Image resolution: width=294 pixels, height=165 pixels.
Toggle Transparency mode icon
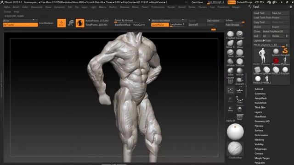[x=231, y=109]
